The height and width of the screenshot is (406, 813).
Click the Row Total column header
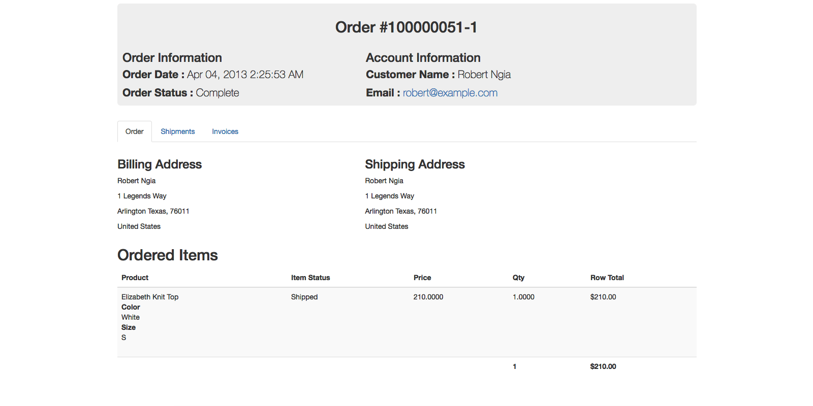click(607, 278)
